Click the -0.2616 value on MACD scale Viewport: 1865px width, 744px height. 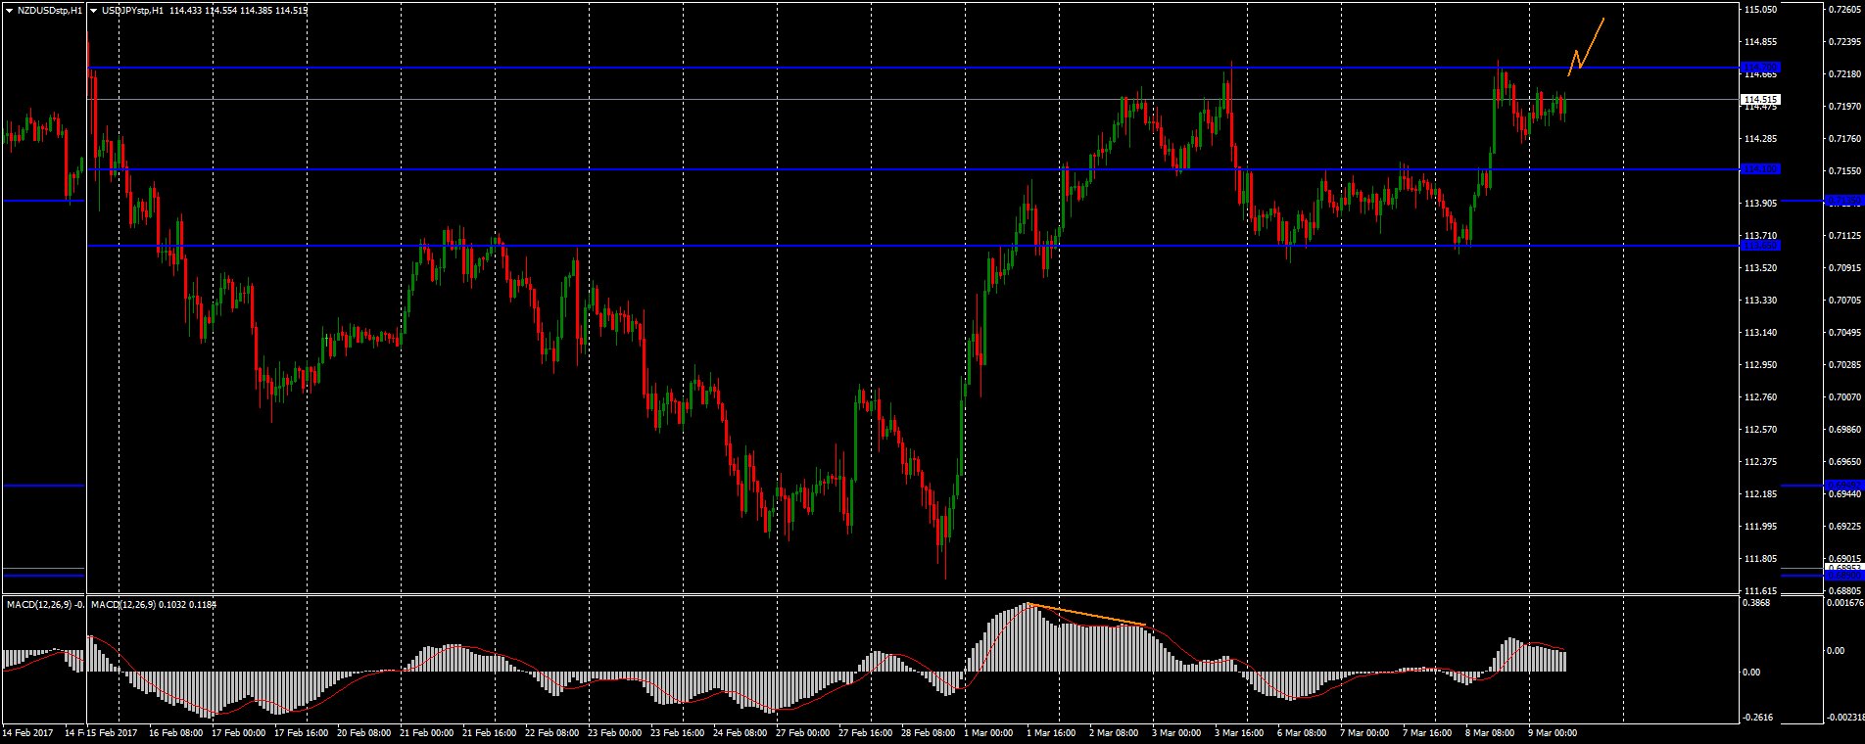(x=1759, y=718)
